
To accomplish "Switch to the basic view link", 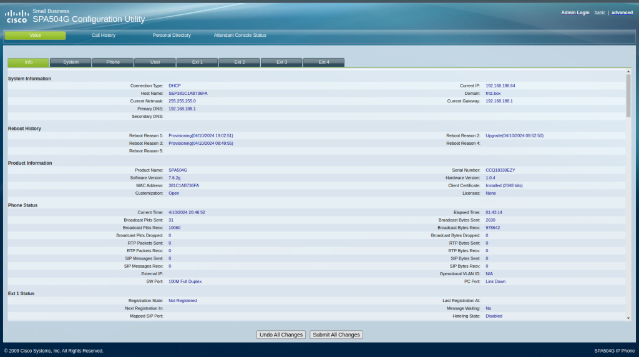I will tap(600, 12).
